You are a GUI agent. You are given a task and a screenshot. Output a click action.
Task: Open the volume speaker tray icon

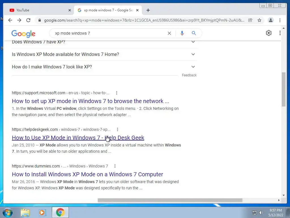[x=261, y=213]
